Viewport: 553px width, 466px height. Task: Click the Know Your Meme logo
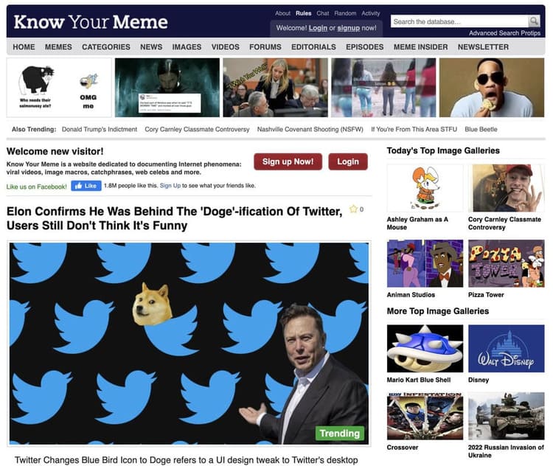[x=91, y=22]
